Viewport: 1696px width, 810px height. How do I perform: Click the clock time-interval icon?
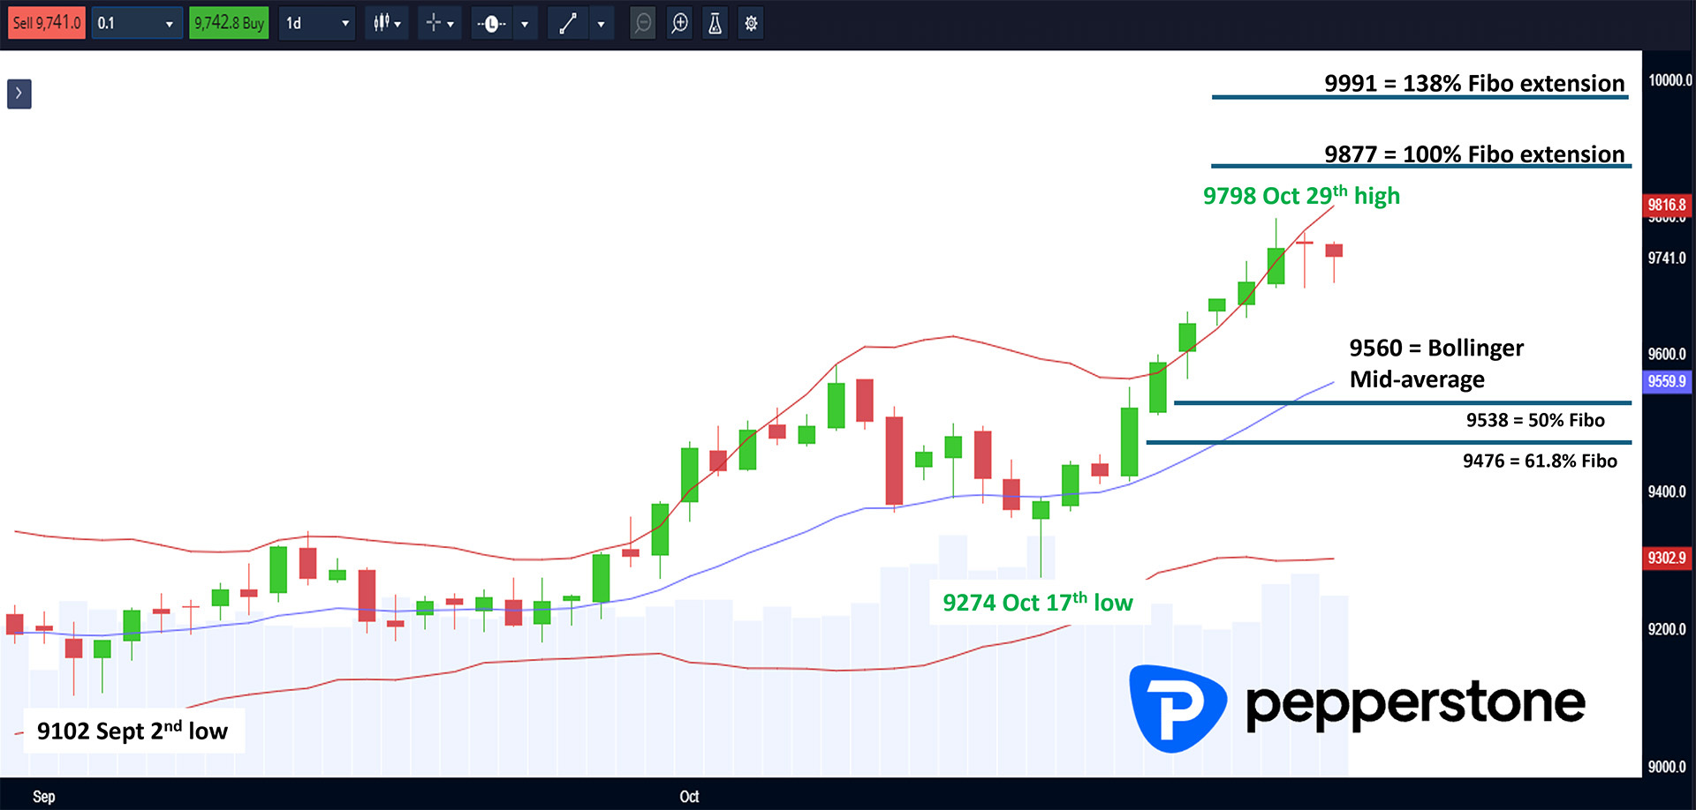(x=491, y=23)
